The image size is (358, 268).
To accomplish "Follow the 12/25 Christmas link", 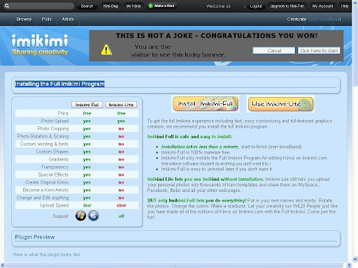I will coord(324,19).
